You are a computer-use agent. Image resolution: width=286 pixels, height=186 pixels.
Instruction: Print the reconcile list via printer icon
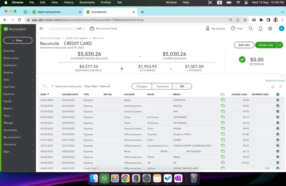point(273,87)
